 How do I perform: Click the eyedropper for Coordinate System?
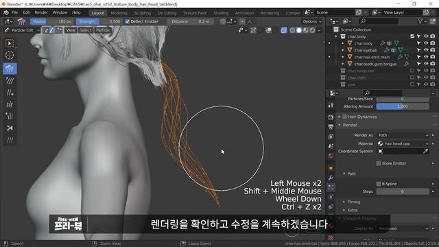coord(425,151)
